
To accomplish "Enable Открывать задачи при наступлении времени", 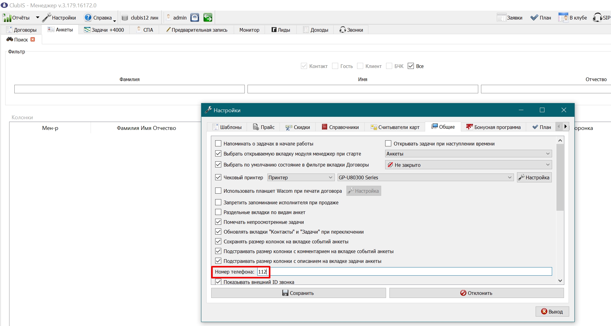I will point(388,143).
